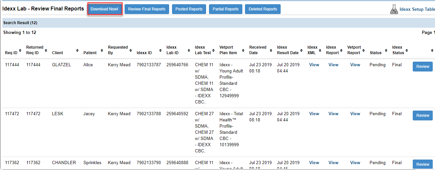Select Req ID 117362 cell

coord(12,163)
